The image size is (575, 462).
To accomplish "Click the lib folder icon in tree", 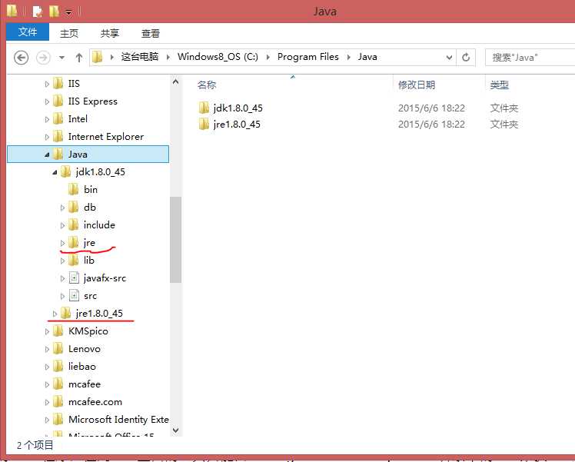I will pyautogui.click(x=73, y=260).
